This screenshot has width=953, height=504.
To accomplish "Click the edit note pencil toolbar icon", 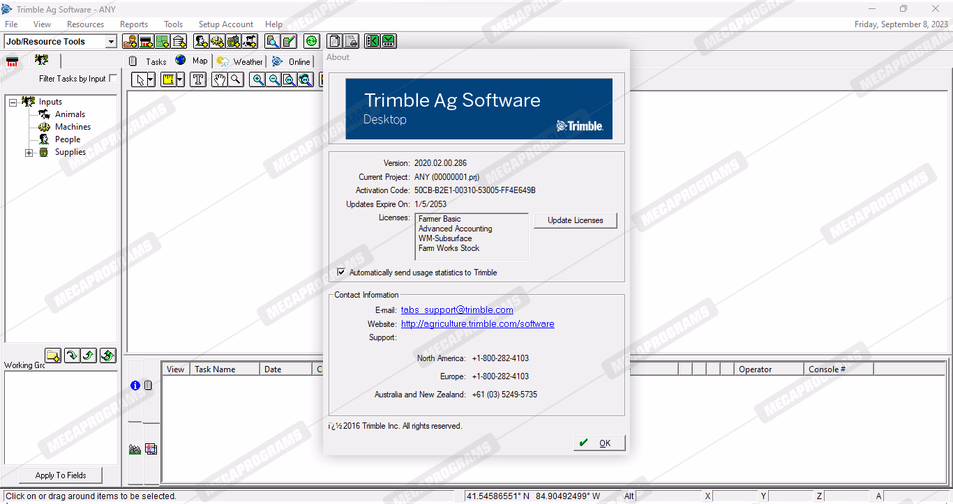I will point(289,41).
